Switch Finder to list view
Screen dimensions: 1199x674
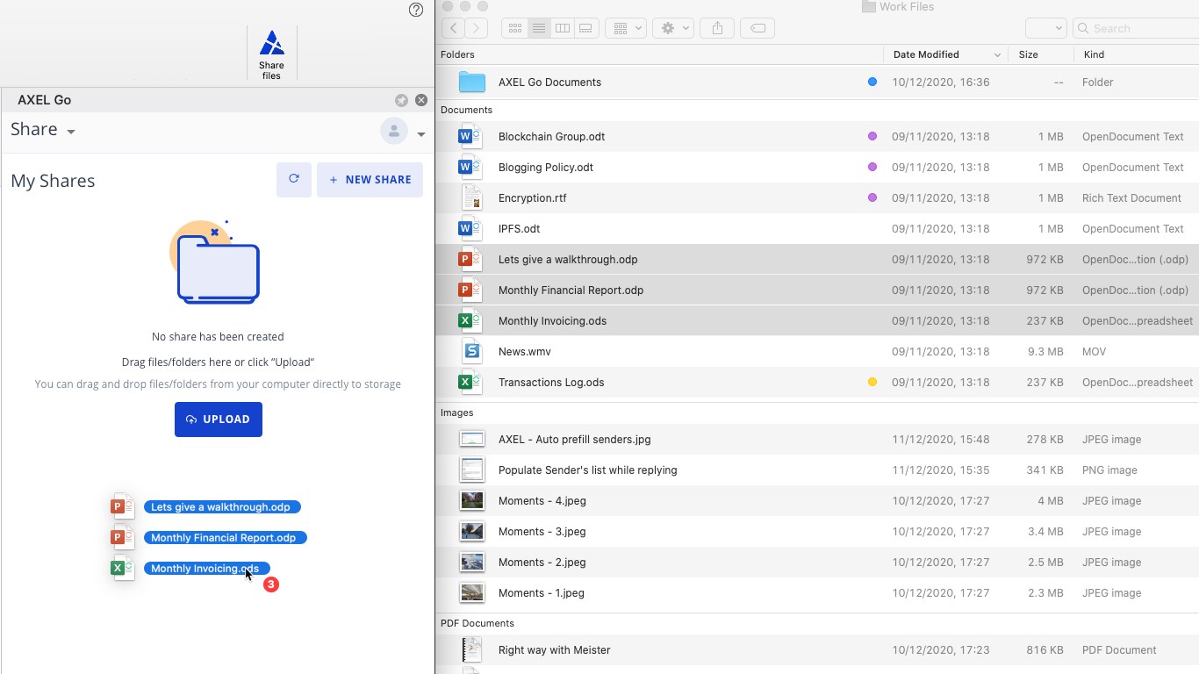click(x=539, y=28)
